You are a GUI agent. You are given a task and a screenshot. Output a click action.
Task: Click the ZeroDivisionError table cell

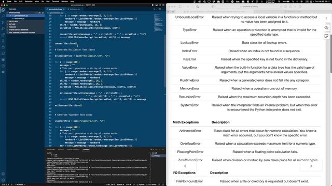click(190, 160)
